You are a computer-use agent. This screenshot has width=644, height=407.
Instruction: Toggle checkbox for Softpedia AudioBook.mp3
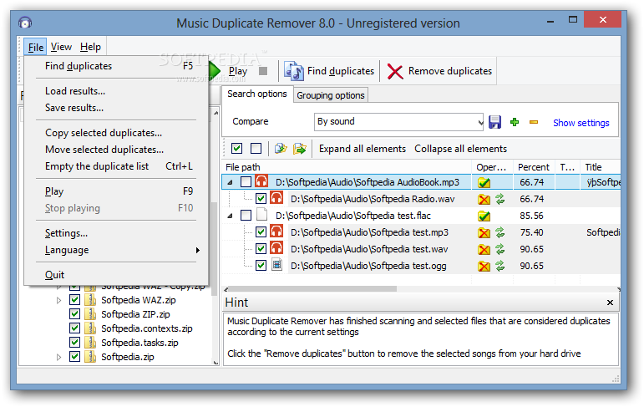[x=246, y=181]
